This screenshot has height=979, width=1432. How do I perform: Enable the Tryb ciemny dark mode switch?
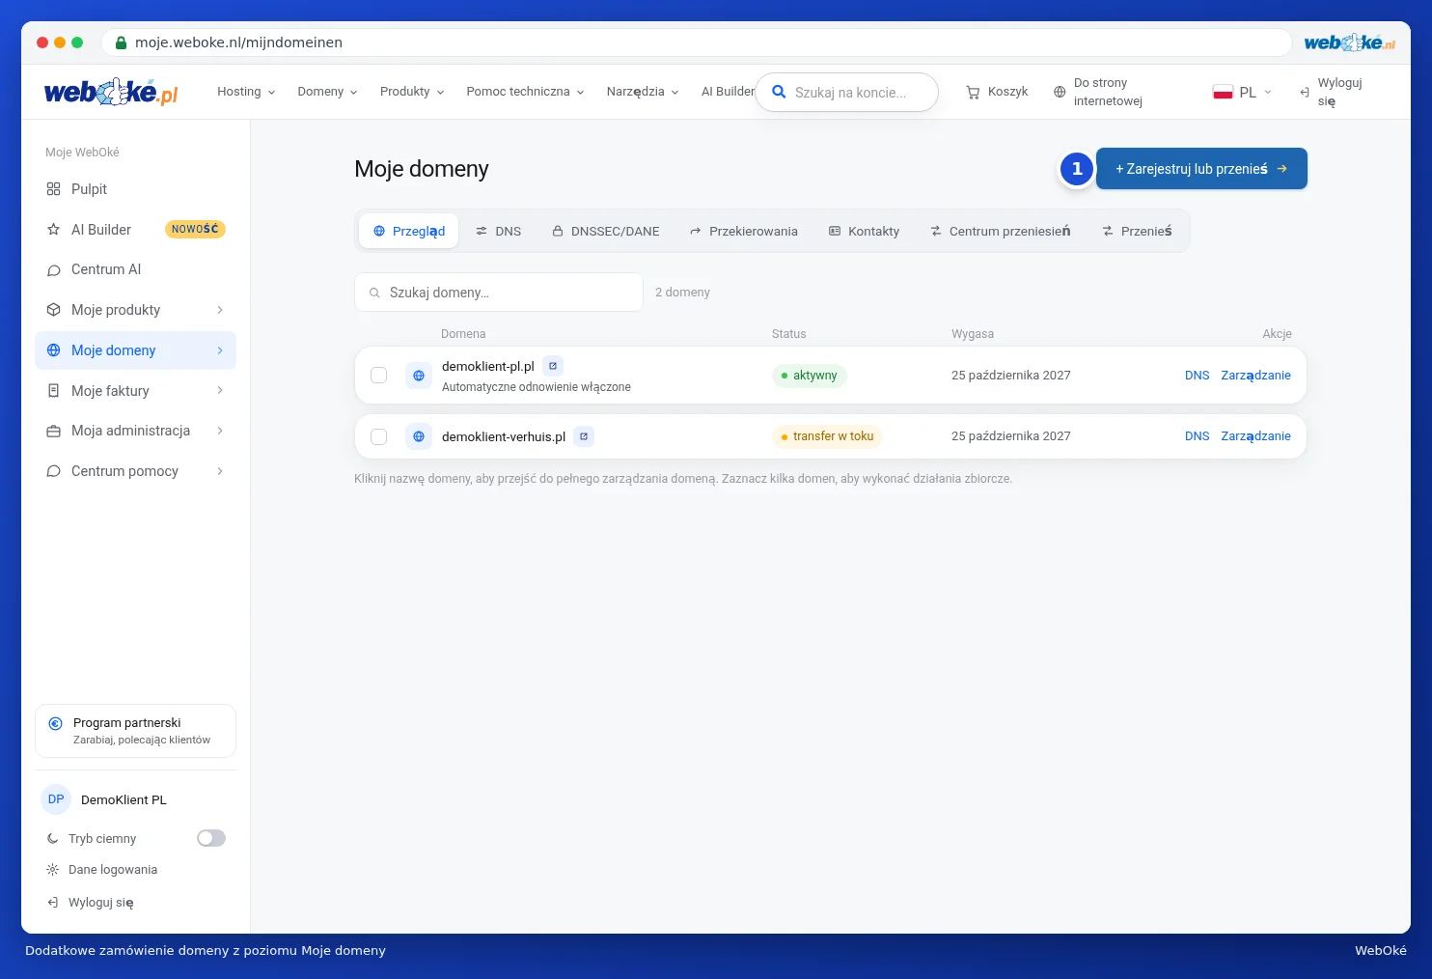point(211,838)
